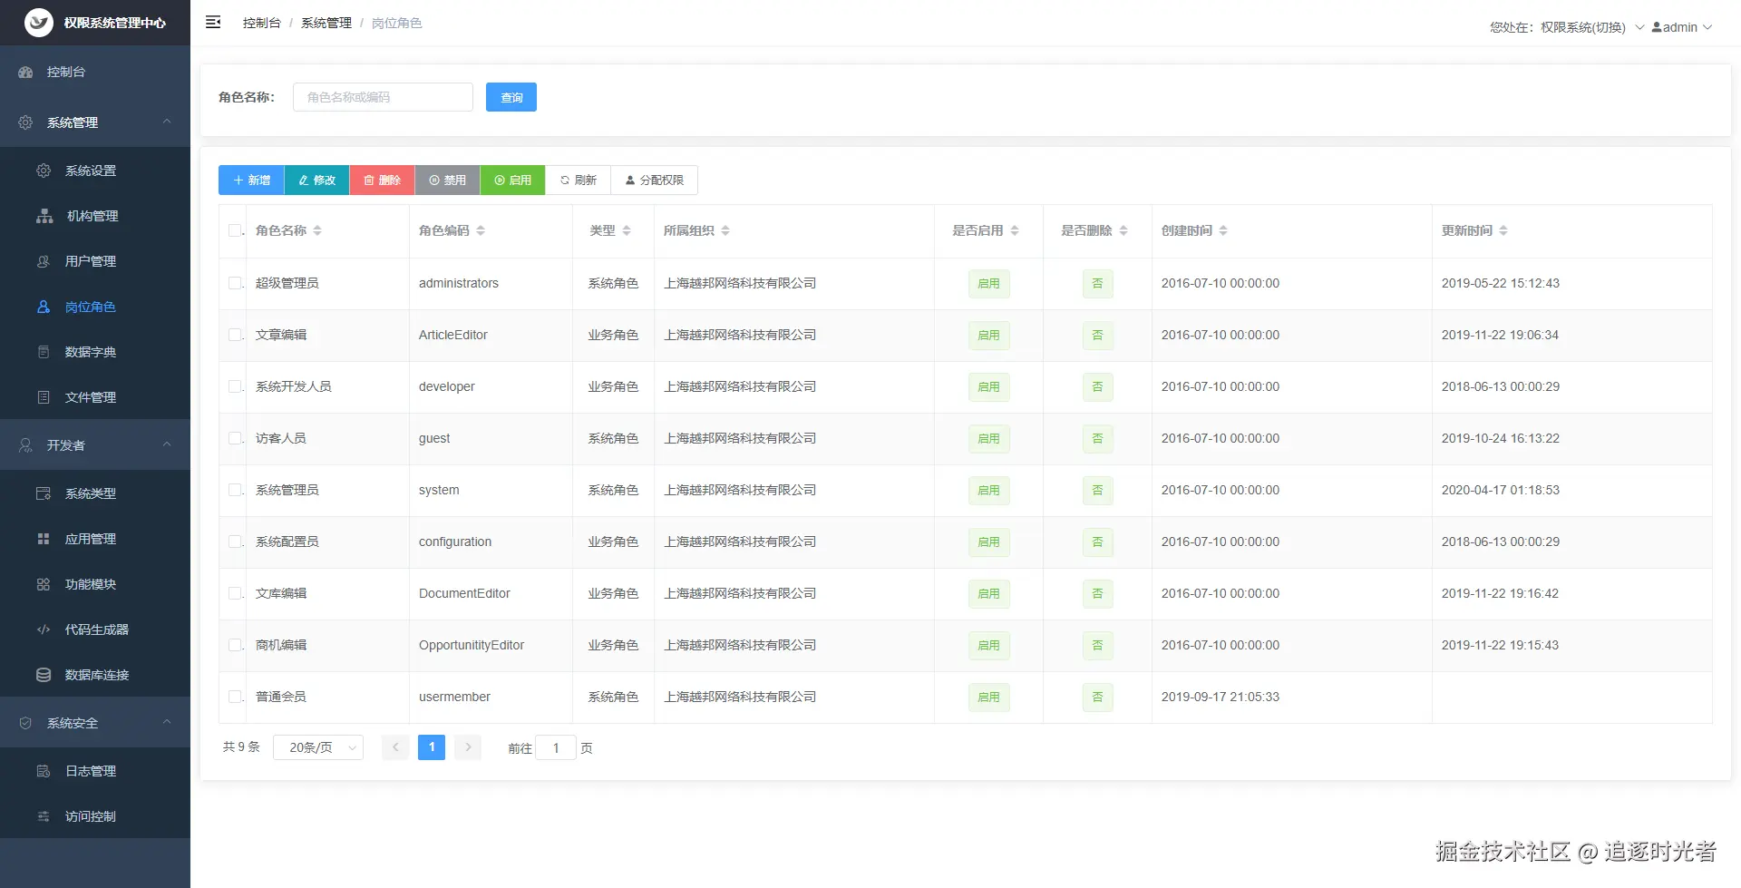Click the dashboard icon beside 控制台
This screenshot has width=1741, height=888.
pos(25,73)
